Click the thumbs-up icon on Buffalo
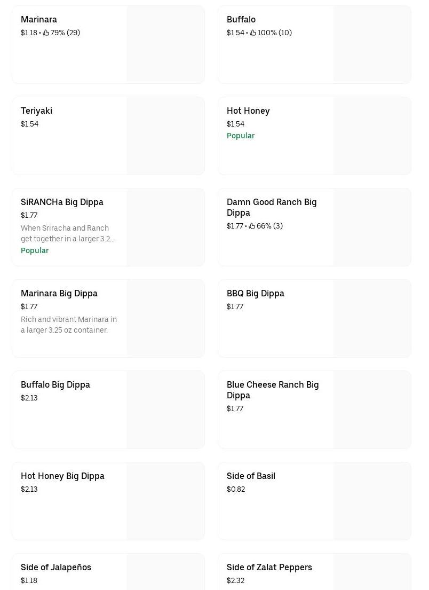 (x=253, y=33)
